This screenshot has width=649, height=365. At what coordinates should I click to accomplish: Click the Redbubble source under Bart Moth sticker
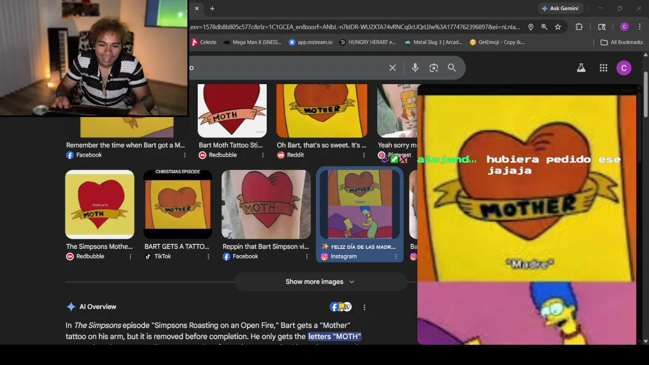pyautogui.click(x=218, y=155)
